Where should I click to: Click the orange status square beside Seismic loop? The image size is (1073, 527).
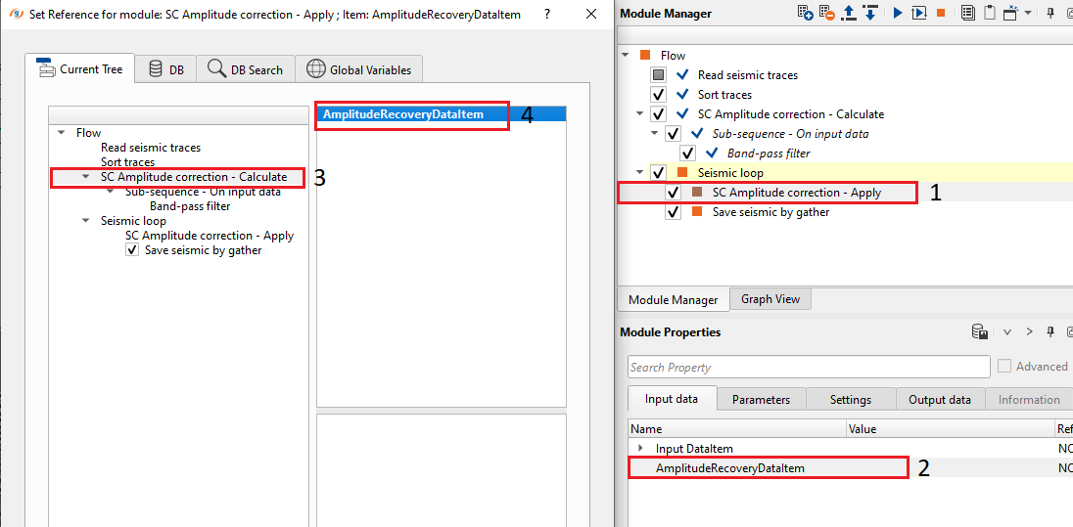(681, 173)
